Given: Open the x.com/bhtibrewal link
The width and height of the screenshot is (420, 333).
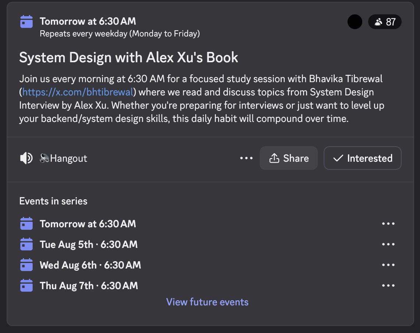Looking at the screenshot, I should point(78,92).
